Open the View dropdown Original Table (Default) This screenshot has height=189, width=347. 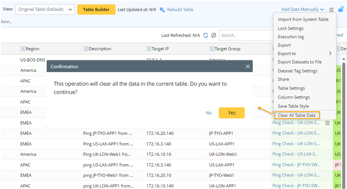[45, 9]
